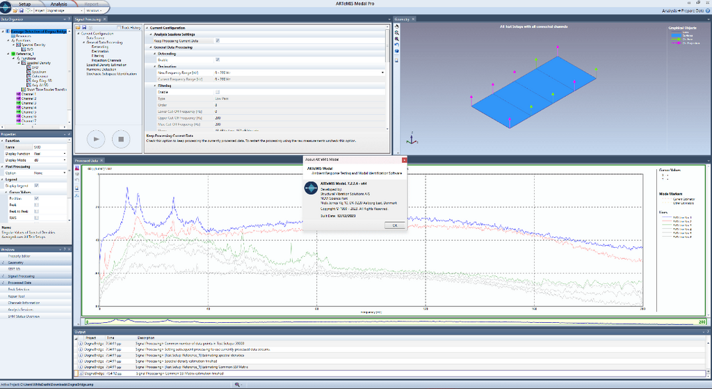
Task: Click OK in About ARTeMIS Modal dialog
Action: [395, 225]
